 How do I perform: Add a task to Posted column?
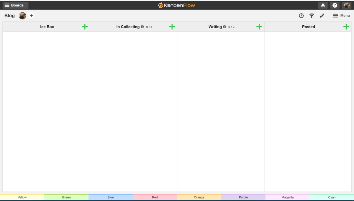[x=346, y=27]
